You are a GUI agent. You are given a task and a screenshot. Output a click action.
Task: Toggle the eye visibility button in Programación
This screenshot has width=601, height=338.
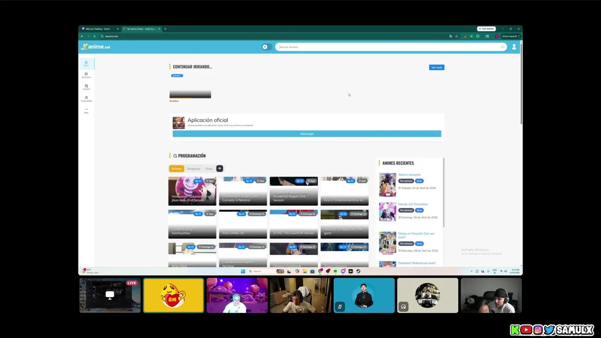219,169
